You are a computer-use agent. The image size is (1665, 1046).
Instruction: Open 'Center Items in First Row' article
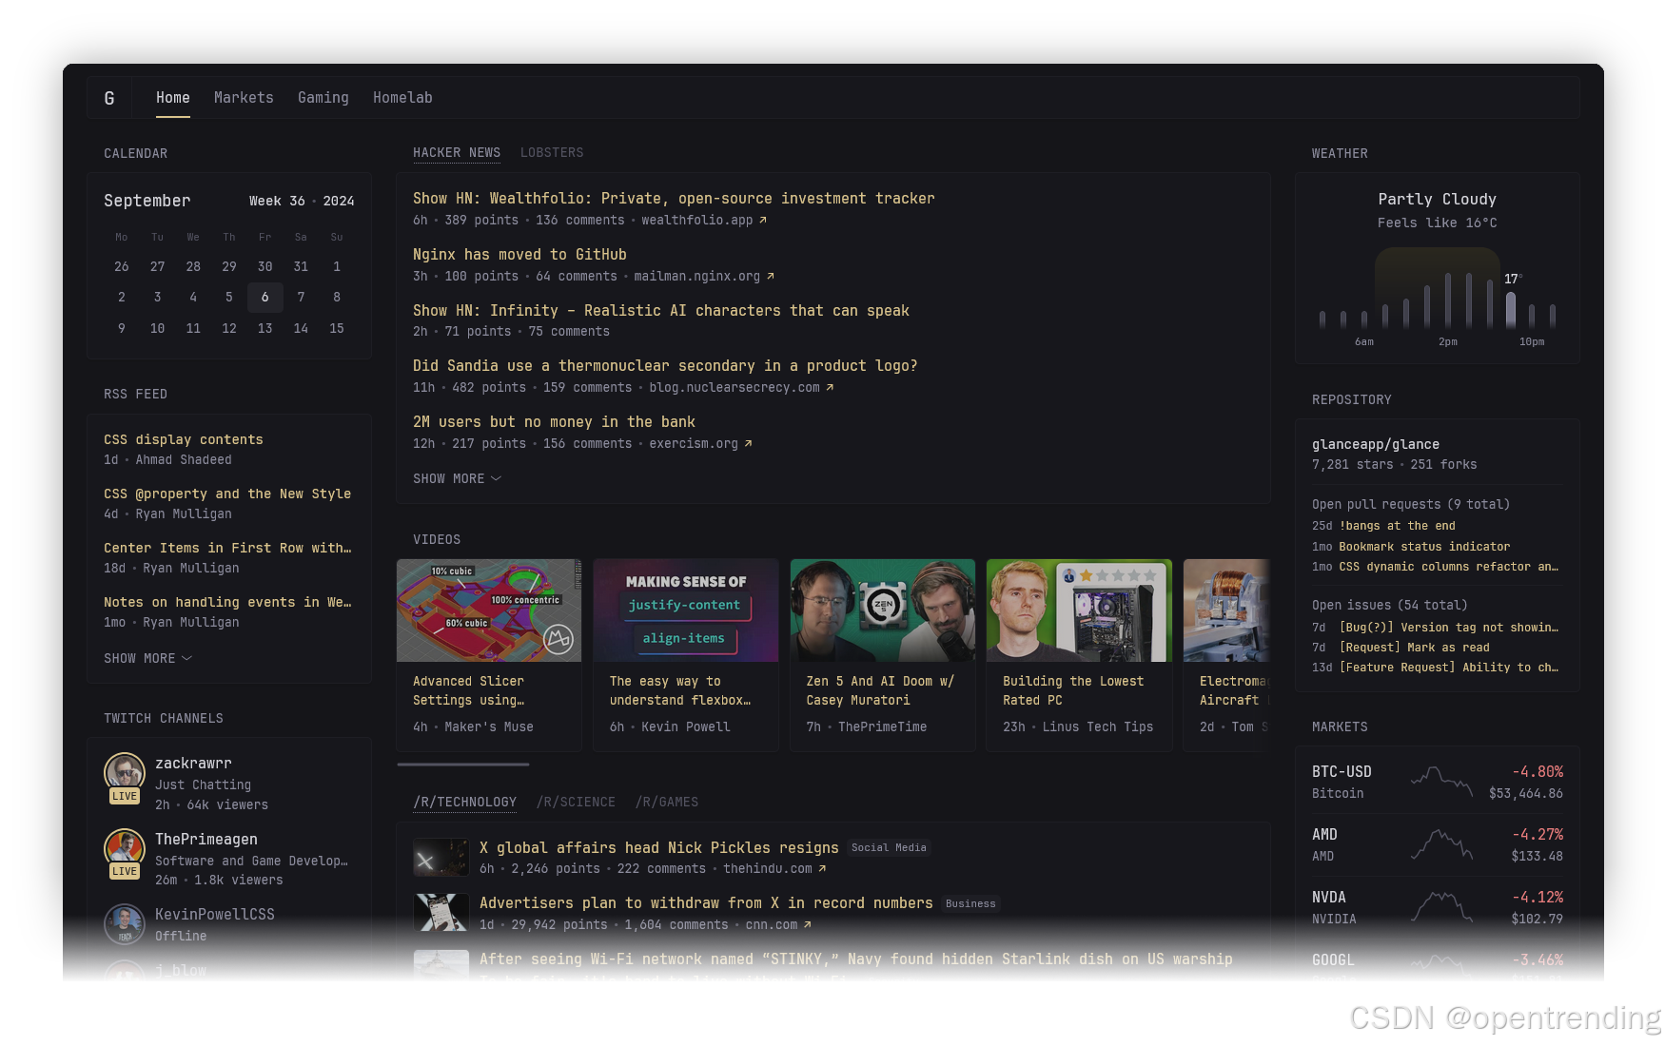point(227,549)
